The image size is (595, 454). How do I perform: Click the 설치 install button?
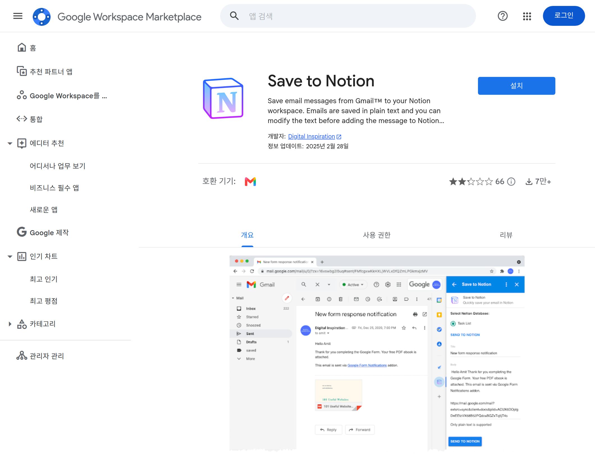(x=516, y=86)
